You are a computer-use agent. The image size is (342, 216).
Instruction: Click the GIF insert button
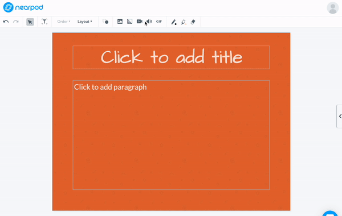tap(159, 22)
